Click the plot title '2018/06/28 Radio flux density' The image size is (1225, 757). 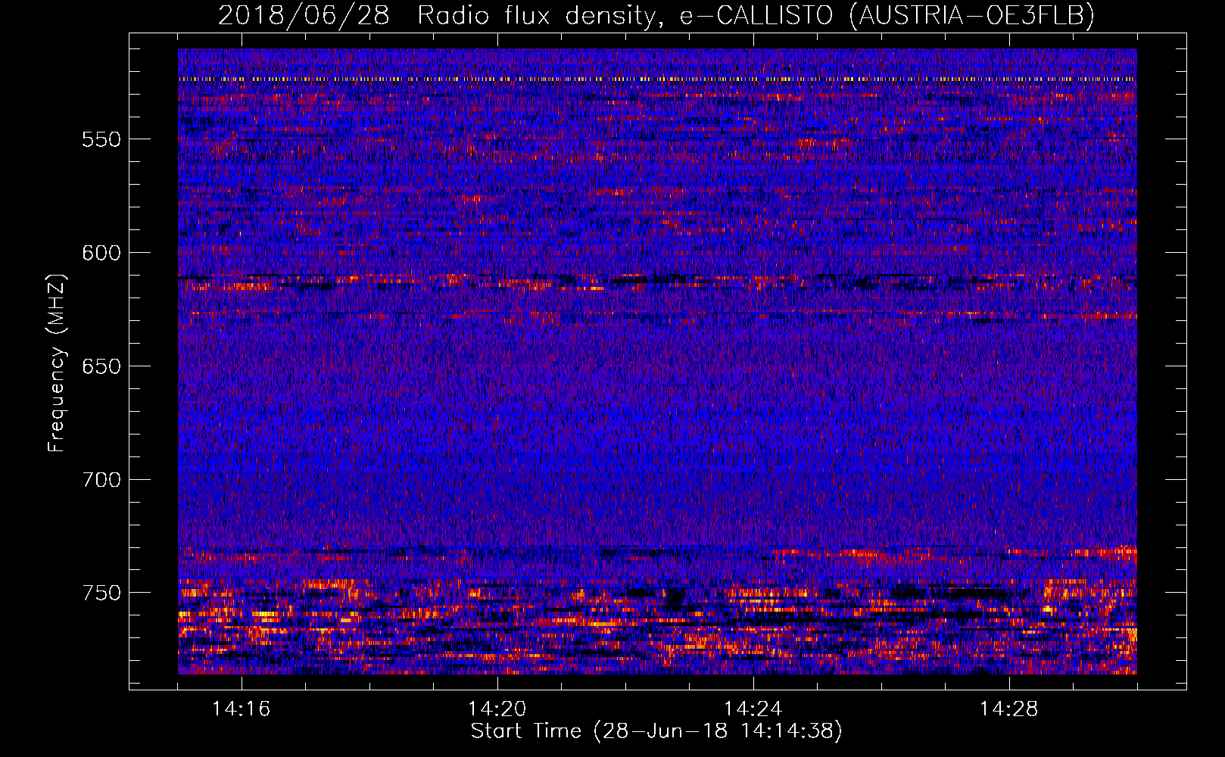pyautogui.click(x=656, y=14)
